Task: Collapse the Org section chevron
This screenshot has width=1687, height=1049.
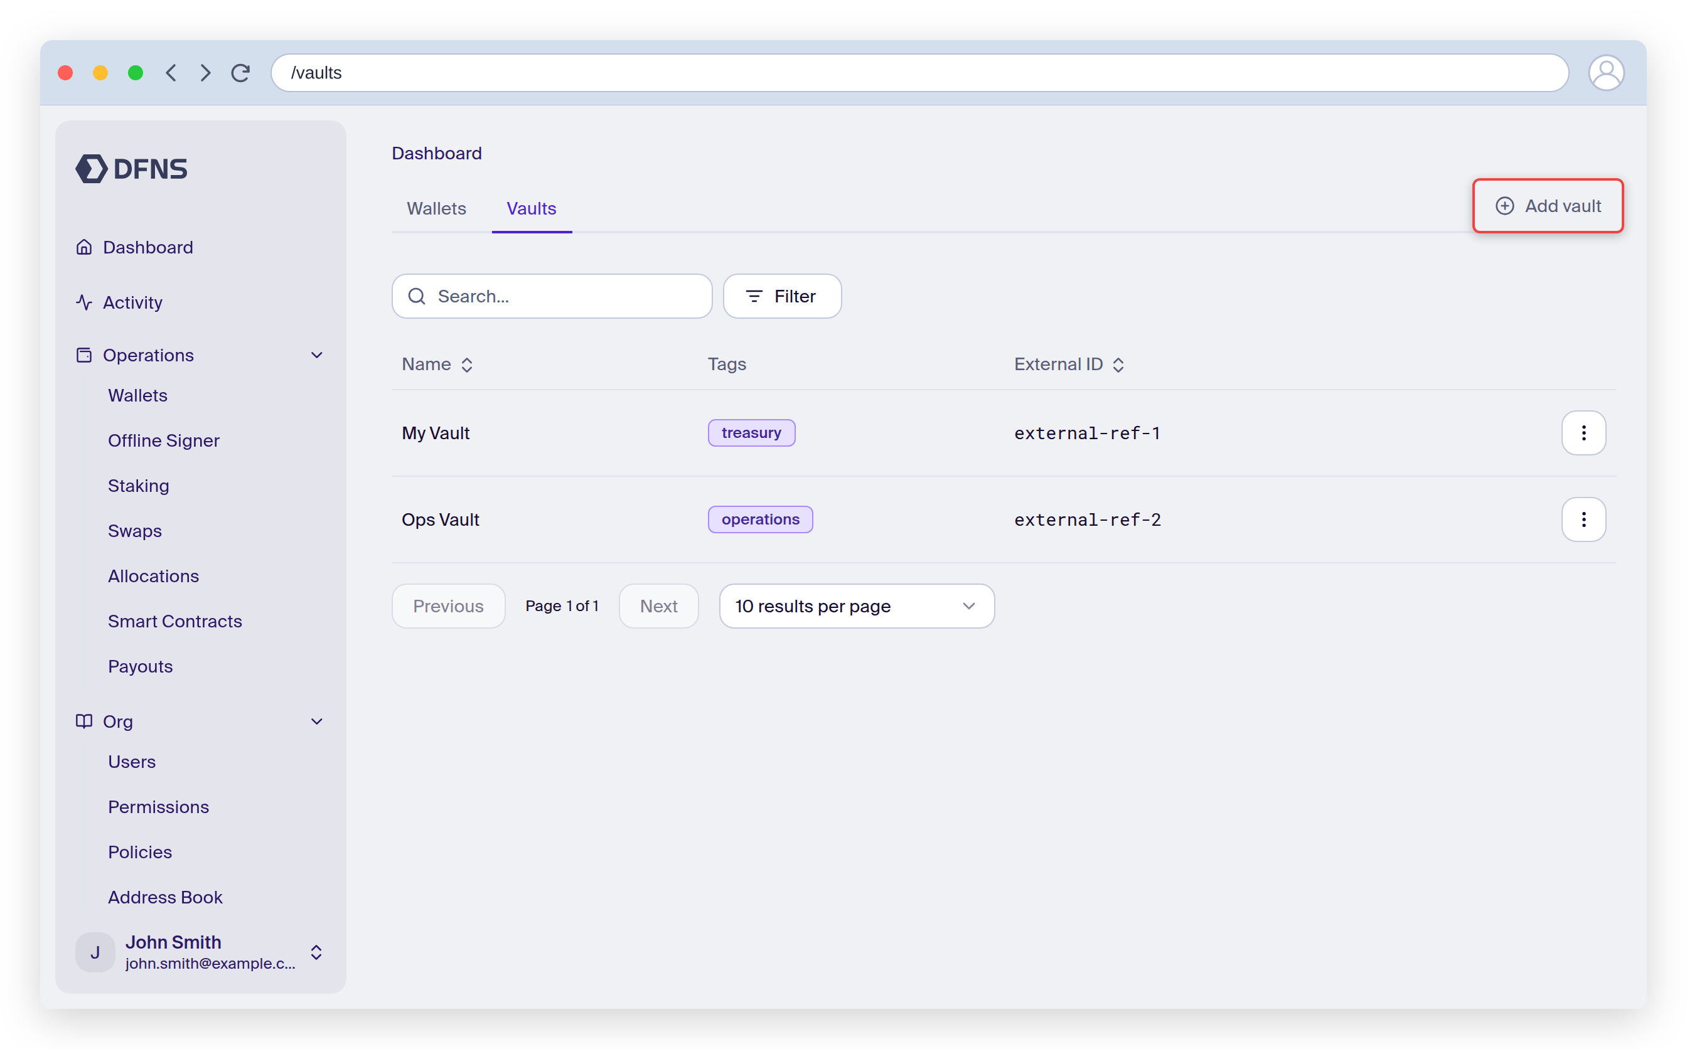Action: coord(316,722)
